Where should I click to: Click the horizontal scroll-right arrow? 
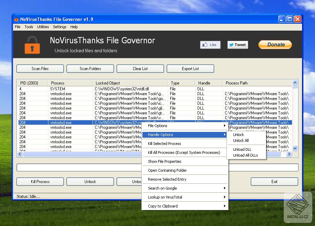tap(289, 154)
